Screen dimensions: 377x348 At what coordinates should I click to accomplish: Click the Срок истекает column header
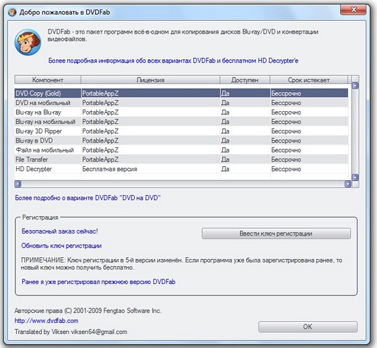click(x=309, y=80)
